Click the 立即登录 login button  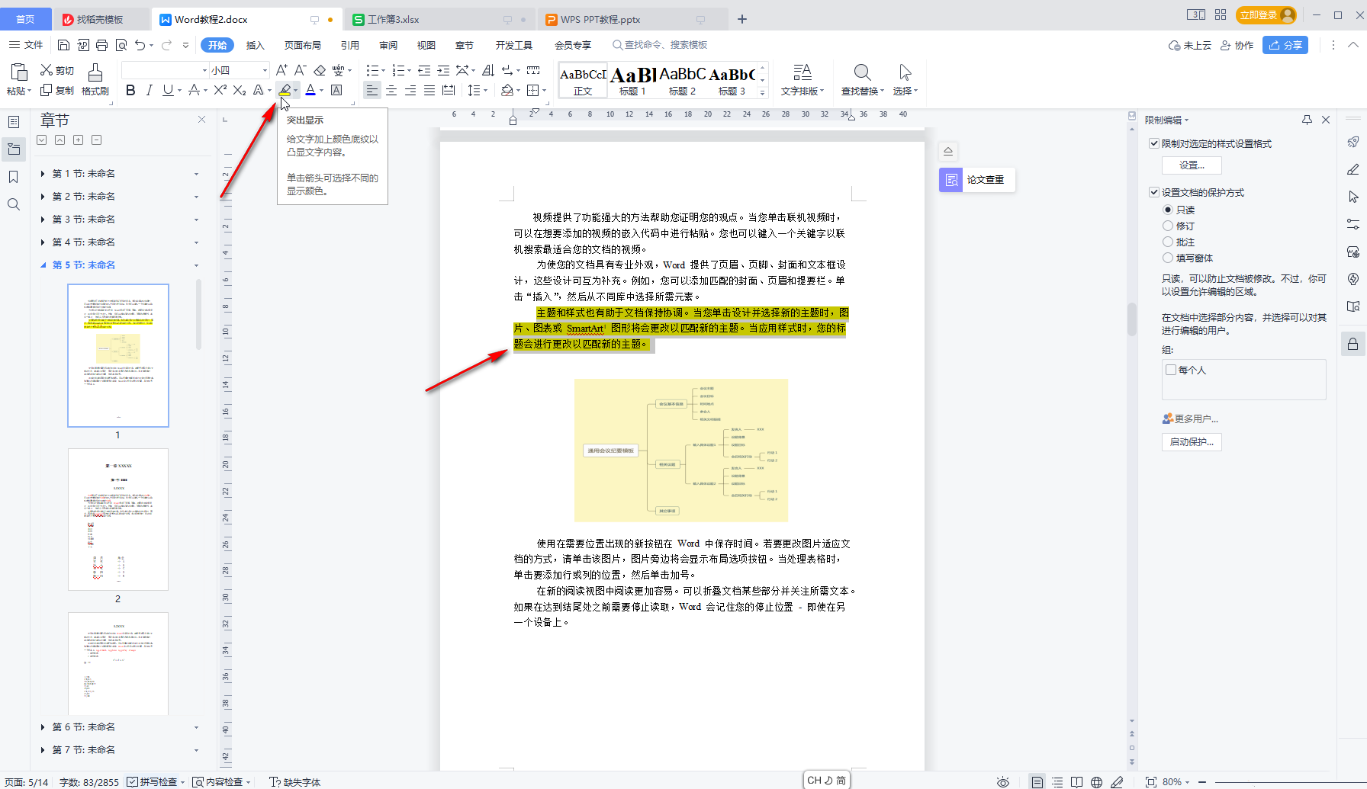pos(1266,14)
